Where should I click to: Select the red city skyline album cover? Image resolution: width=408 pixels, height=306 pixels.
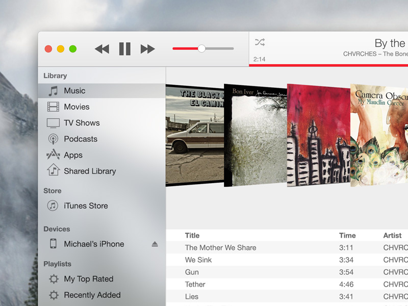319,135
